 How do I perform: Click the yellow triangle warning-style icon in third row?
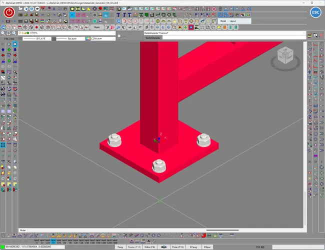click(x=174, y=21)
